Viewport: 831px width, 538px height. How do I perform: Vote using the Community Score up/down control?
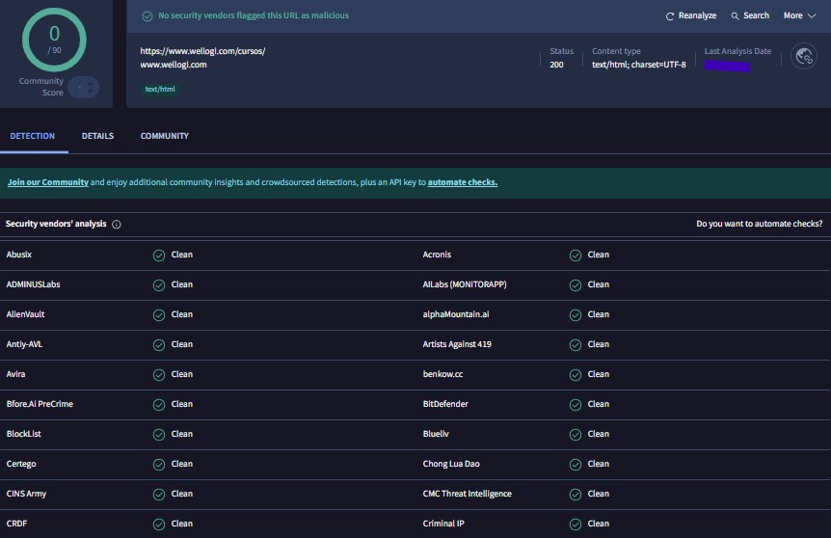click(83, 87)
